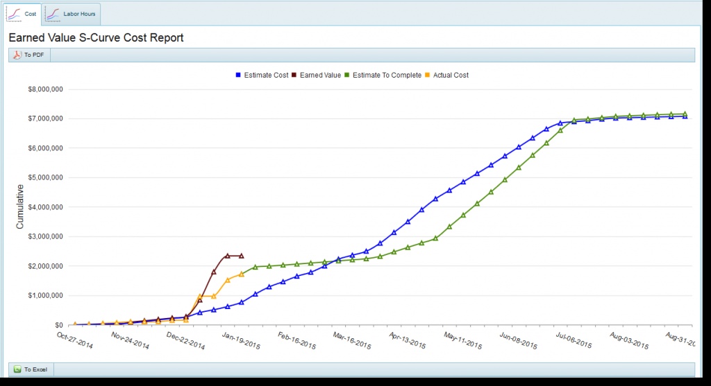Click the Earned Value S-Curve Cost Report title
711x386 pixels.
96,37
